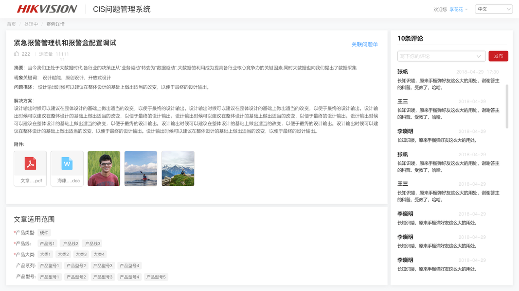
Task: Select 产品型号3 in 产品型号 row
Action: point(103,277)
